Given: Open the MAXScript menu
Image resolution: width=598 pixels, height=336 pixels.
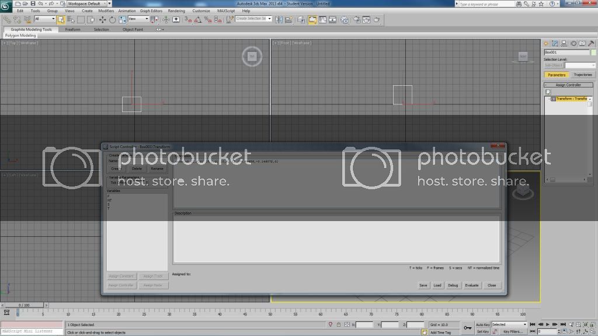Looking at the screenshot, I should click(228, 10).
